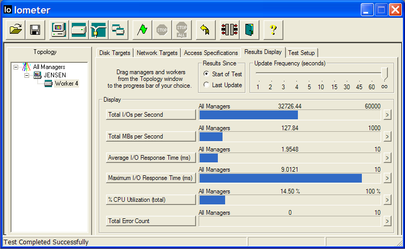
Task: Collapse the JENSEN manager node
Action: 27,75
